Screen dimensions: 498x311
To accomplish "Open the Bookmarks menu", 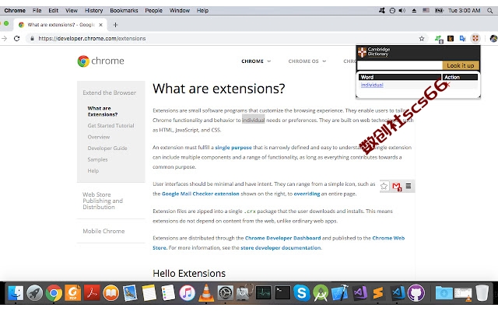I will pyautogui.click(x=124, y=10).
